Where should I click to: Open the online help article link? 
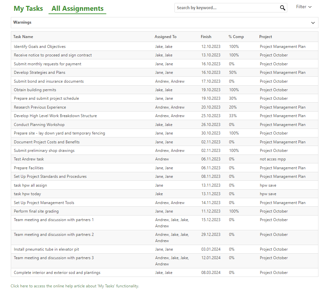click(75, 286)
